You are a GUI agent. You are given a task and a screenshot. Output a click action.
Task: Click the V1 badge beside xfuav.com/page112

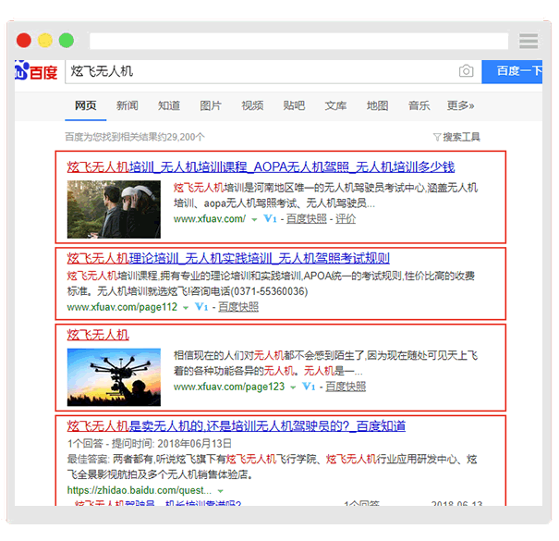[201, 307]
